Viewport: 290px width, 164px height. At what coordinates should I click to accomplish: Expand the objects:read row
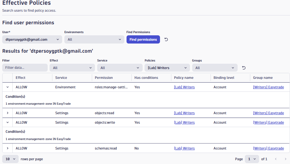(x=7, y=113)
